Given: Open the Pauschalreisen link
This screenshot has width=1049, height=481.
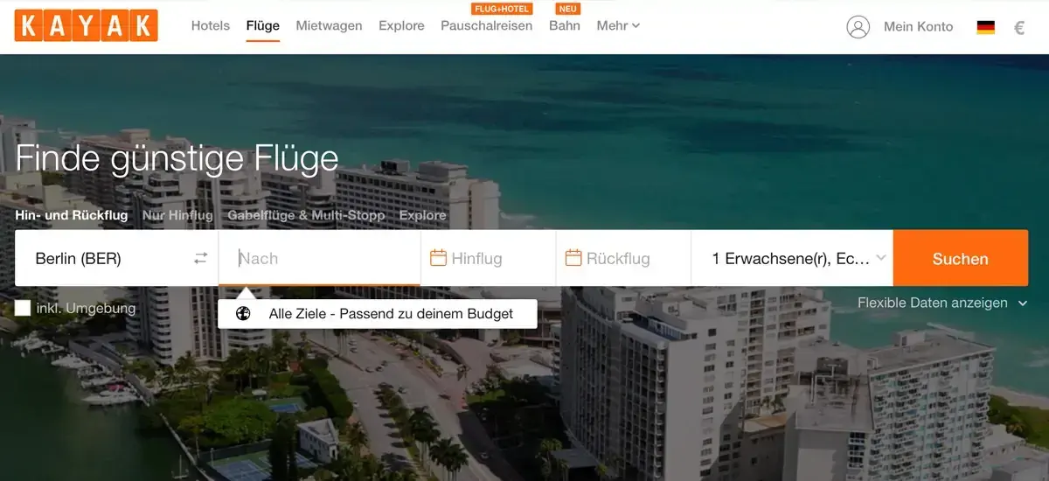Looking at the screenshot, I should click(487, 25).
